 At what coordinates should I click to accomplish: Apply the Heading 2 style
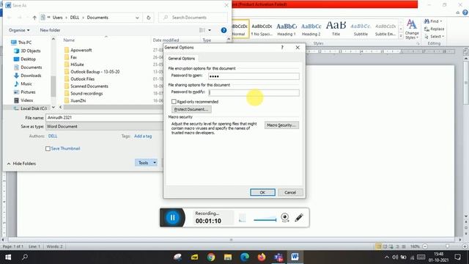(311, 29)
